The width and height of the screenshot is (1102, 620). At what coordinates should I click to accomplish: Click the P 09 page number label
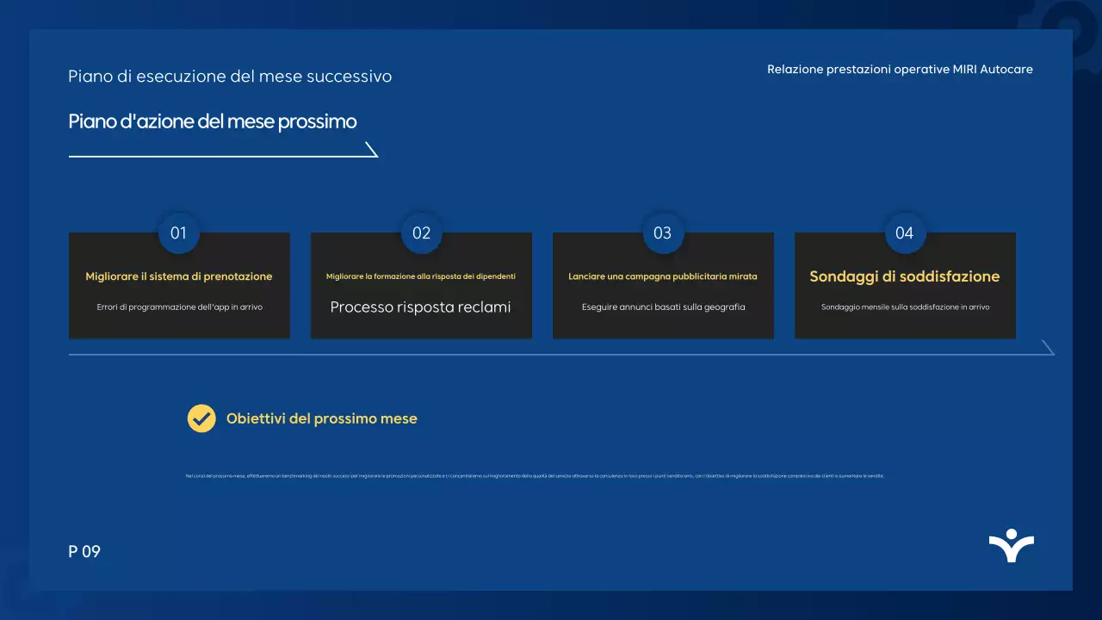pyautogui.click(x=85, y=551)
